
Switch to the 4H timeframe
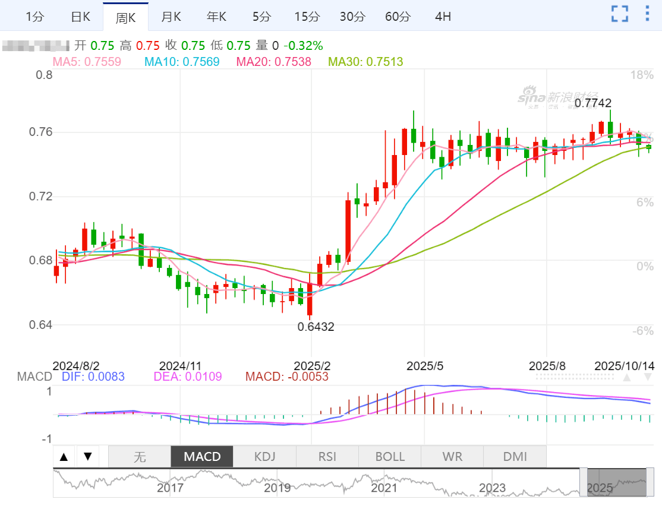click(443, 17)
